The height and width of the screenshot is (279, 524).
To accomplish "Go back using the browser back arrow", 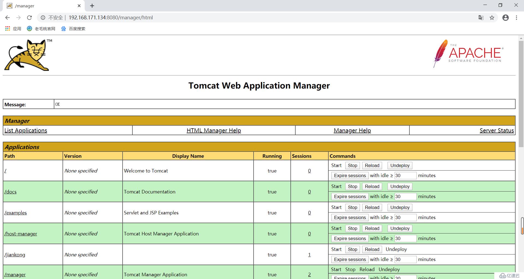I will (x=7, y=18).
